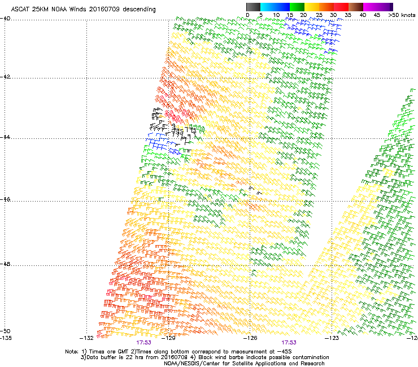Image resolution: width=418 pixels, height=367 pixels.
Task: Click the left '17:53' purple time label
Action: click(x=143, y=343)
